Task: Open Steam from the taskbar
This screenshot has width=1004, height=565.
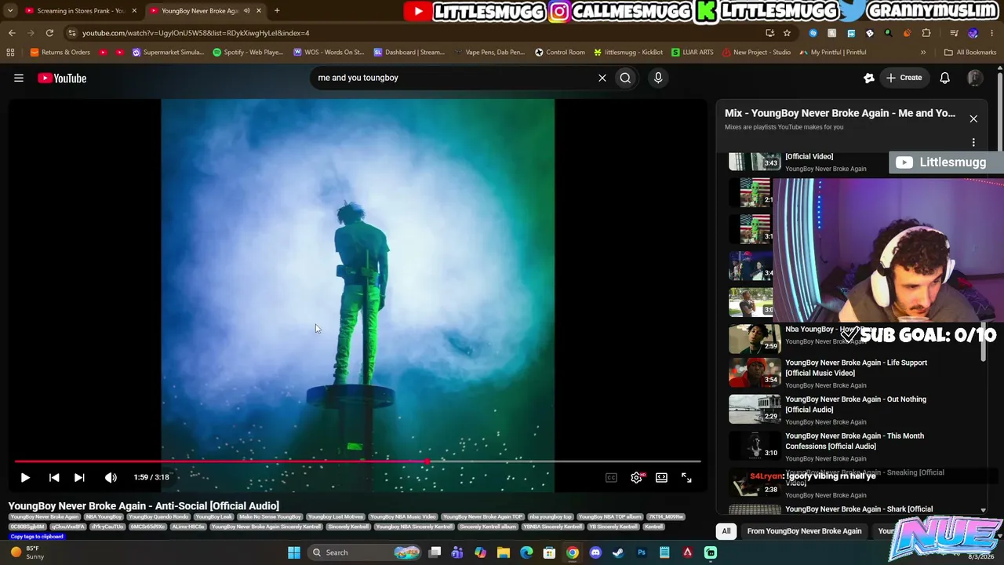Action: [618, 552]
